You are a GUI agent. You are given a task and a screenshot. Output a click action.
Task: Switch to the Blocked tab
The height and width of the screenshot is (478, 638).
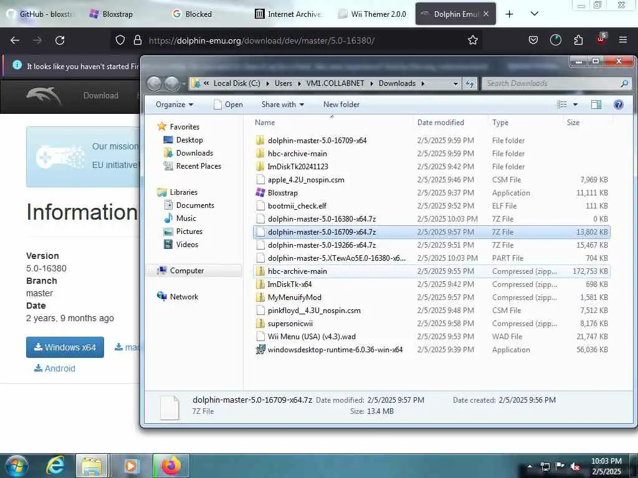[x=198, y=14]
